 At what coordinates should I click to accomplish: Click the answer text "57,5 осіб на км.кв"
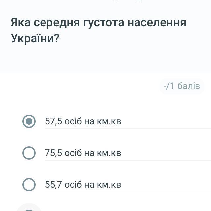coord(83,121)
